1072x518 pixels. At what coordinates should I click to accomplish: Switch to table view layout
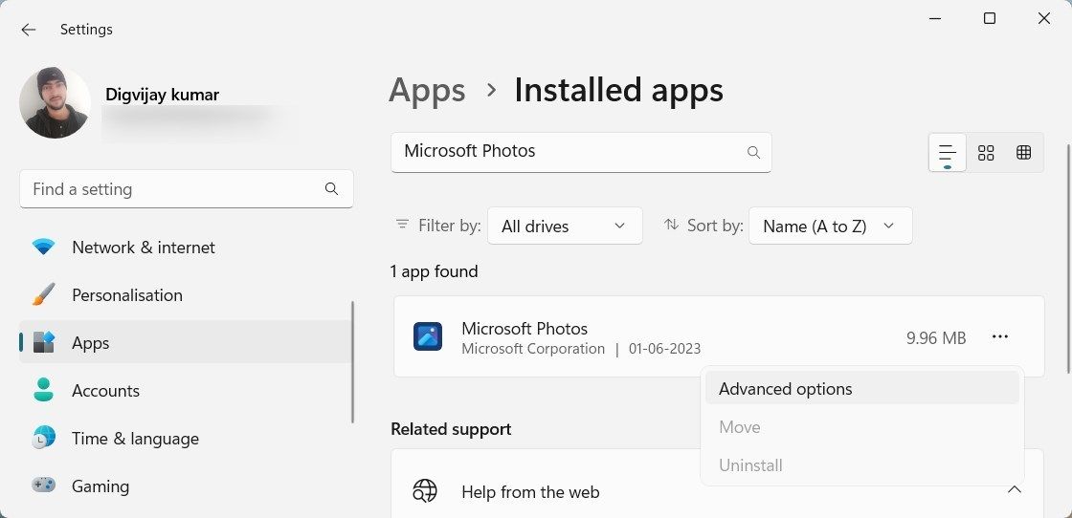tap(1023, 153)
